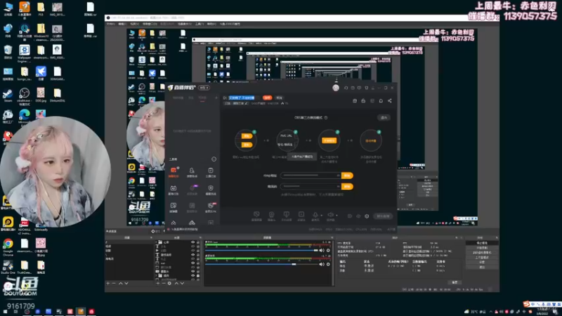Screen dimensions: 562x316
Task: Click microphone icon in Douyu bottom toolbar
Action: [x=315, y=215]
